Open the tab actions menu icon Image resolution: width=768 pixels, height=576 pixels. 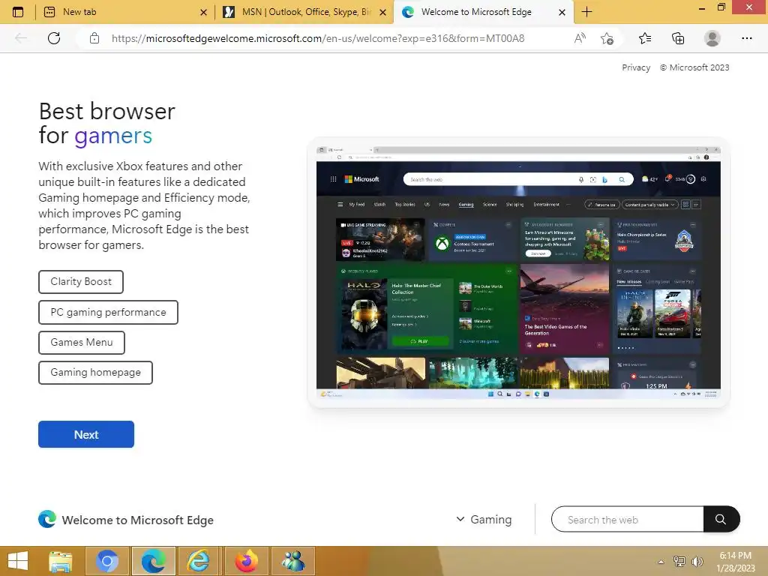click(18, 12)
